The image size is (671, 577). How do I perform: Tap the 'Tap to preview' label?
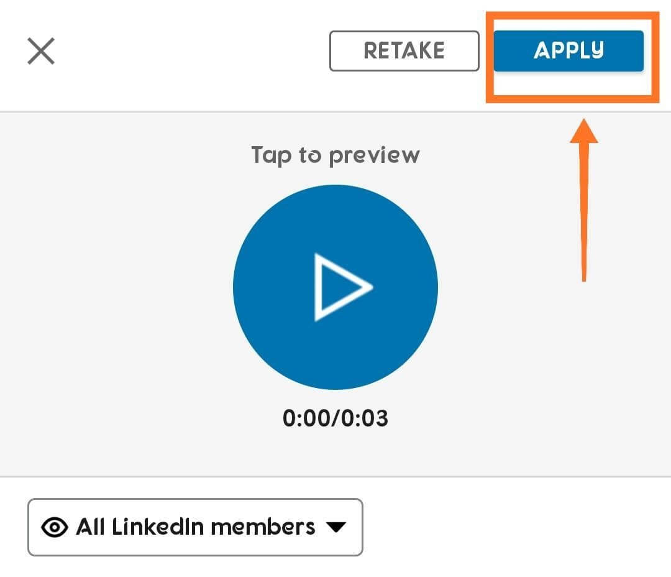[x=335, y=155]
